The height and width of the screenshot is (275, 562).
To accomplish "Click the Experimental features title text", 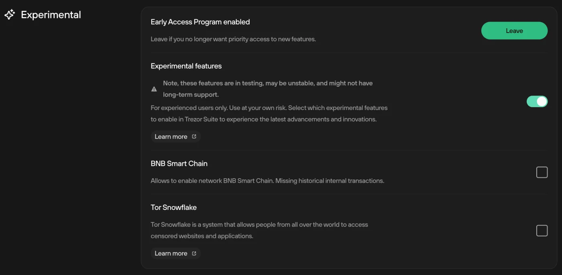I will 186,66.
